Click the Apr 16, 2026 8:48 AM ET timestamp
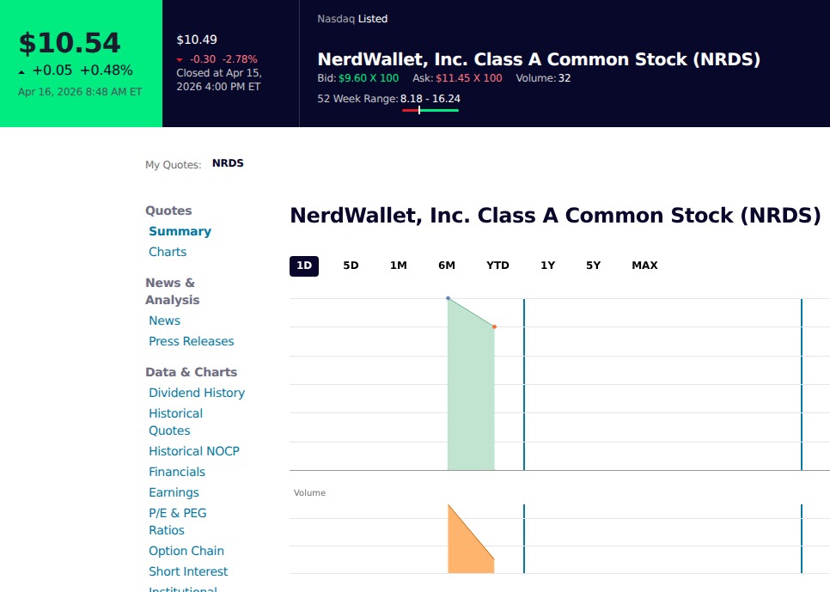The height and width of the screenshot is (592, 830). click(x=80, y=92)
